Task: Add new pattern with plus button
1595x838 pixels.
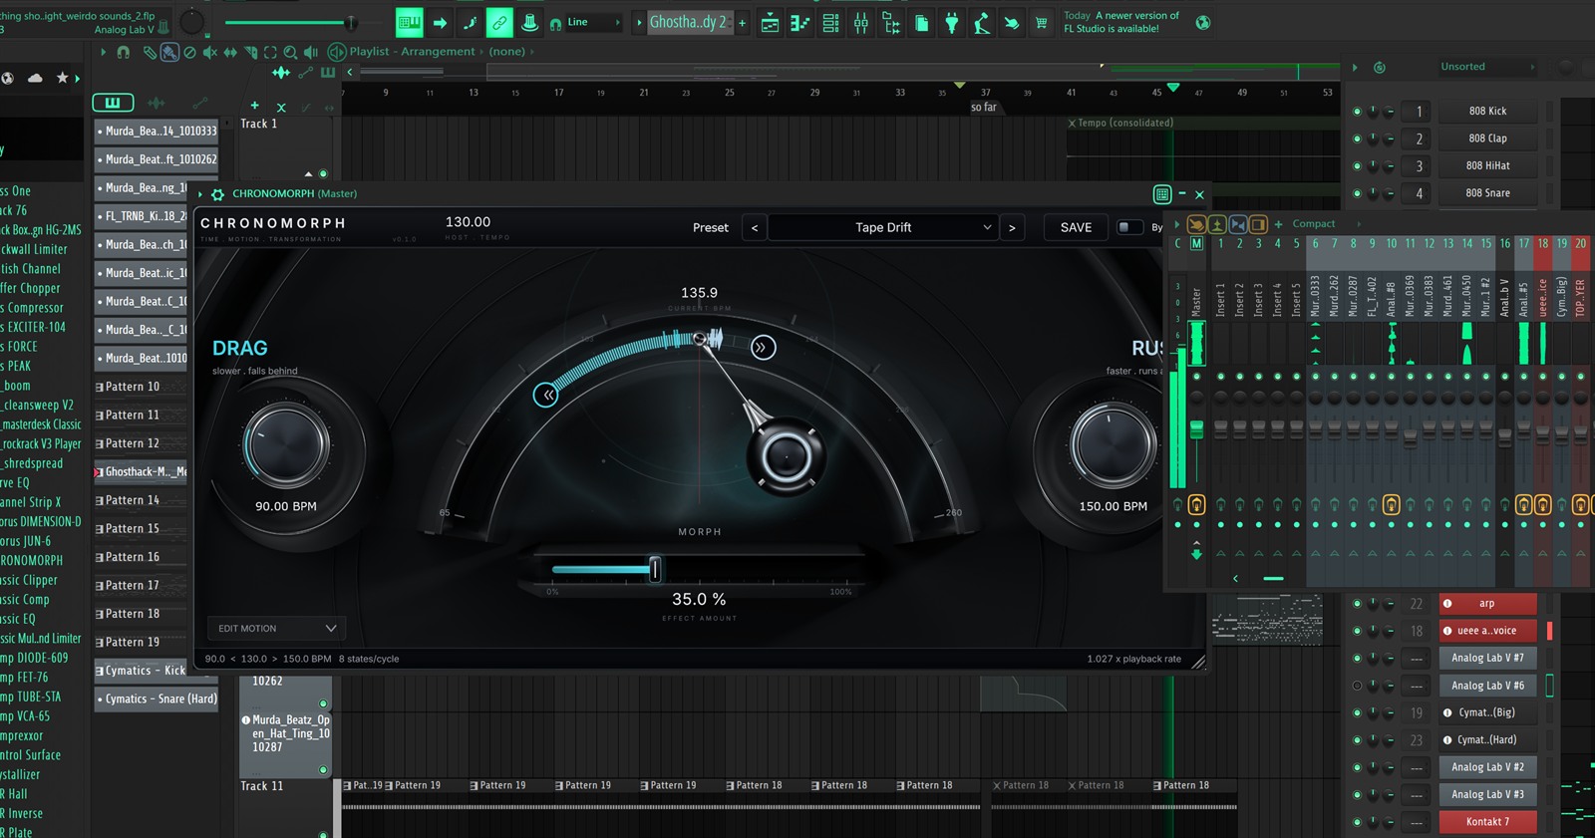Action: [742, 22]
